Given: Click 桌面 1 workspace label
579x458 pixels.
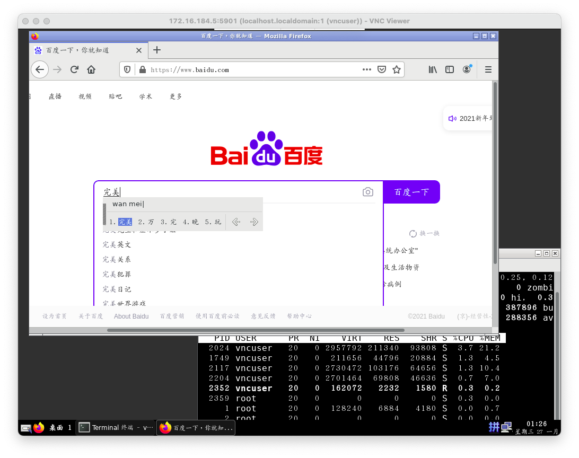Looking at the screenshot, I should click(x=60, y=428).
